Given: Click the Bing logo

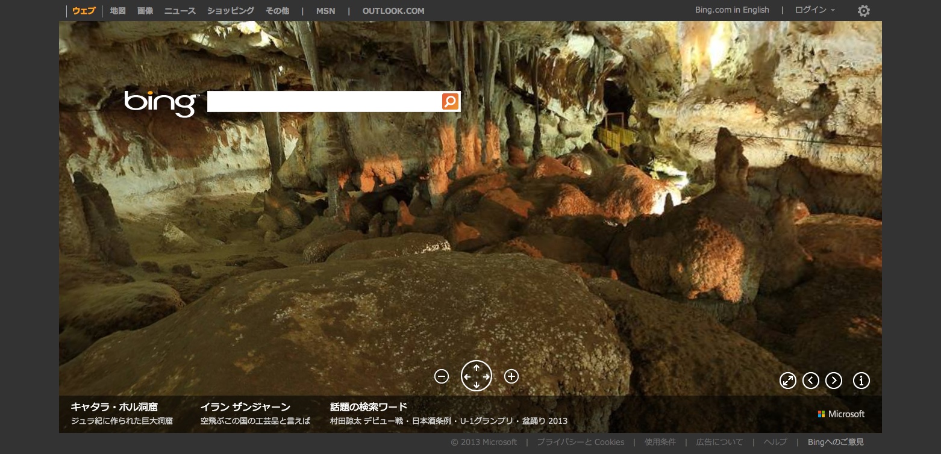Looking at the screenshot, I should [161, 103].
